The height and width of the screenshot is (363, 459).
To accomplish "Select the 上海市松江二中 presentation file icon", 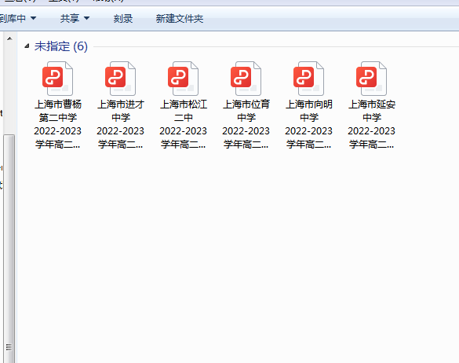I will click(183, 79).
